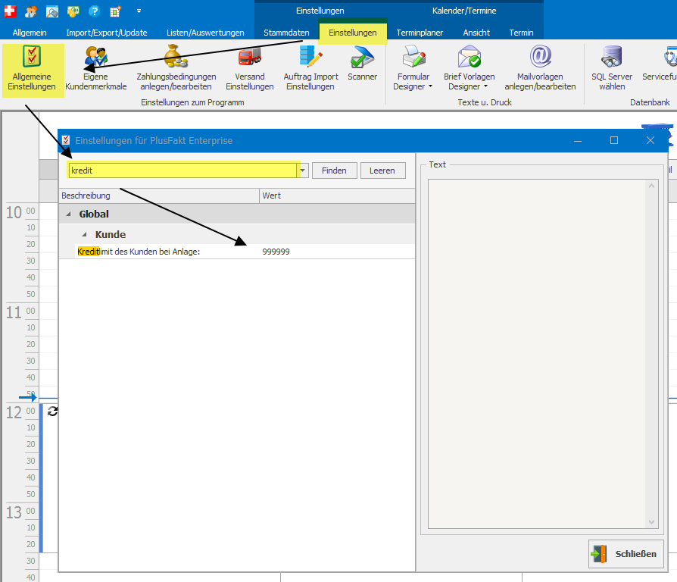Viewport: 677px width, 582px height.
Task: Click the Einstellungen dialog title icon
Action: tap(66, 140)
